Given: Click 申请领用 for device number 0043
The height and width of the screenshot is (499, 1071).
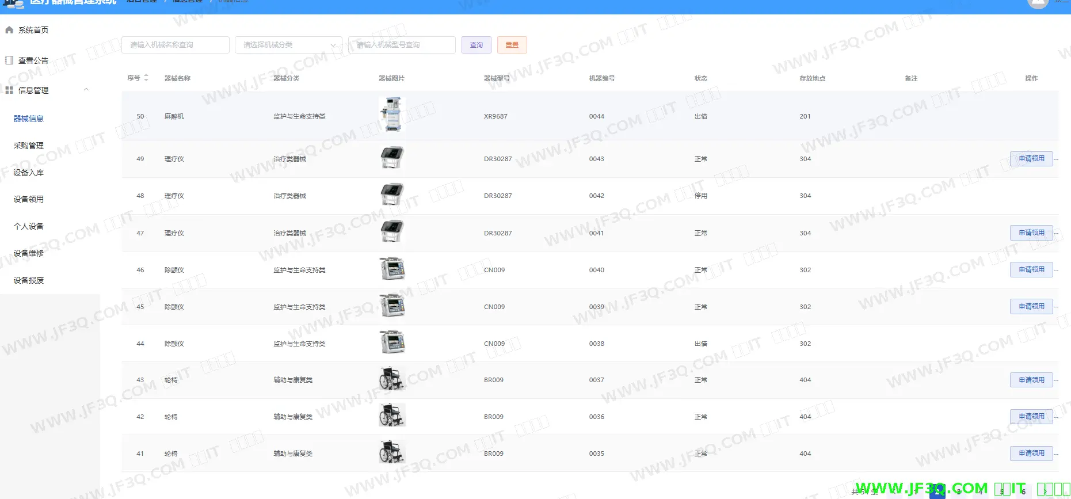Looking at the screenshot, I should (1031, 159).
